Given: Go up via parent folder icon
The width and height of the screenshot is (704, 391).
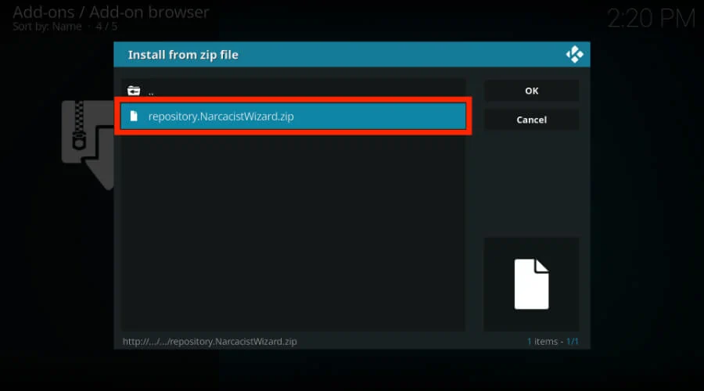Looking at the screenshot, I should [134, 91].
